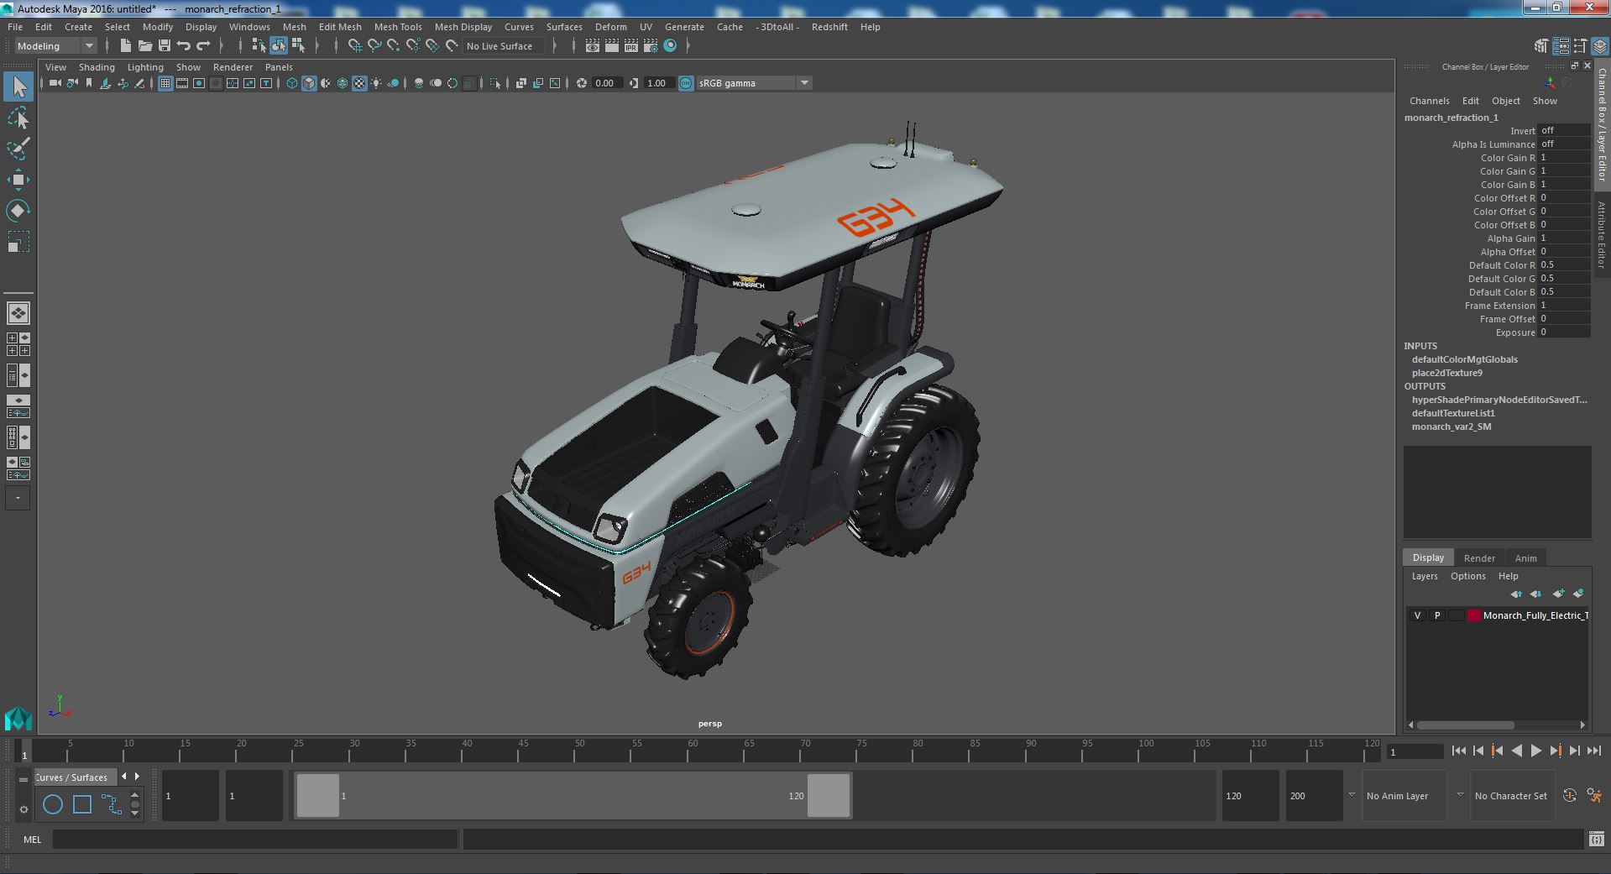Undo the last action

pos(184,46)
